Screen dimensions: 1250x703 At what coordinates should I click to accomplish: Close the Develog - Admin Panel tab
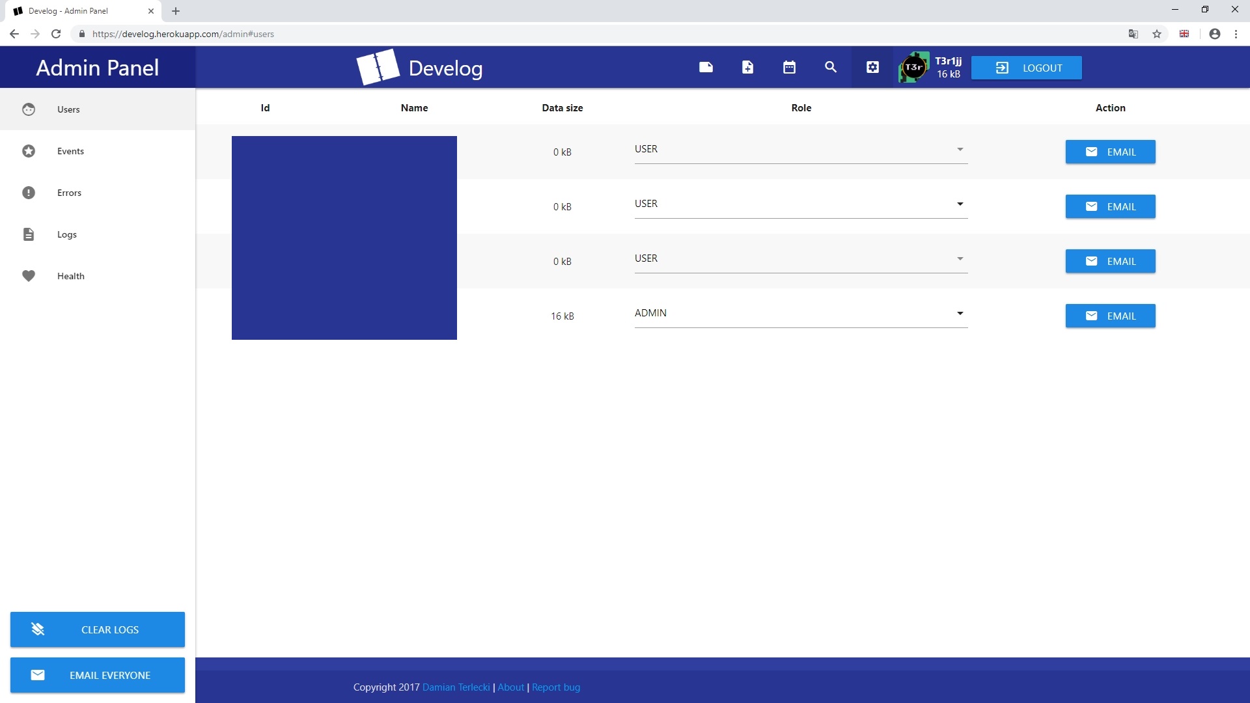tap(151, 11)
